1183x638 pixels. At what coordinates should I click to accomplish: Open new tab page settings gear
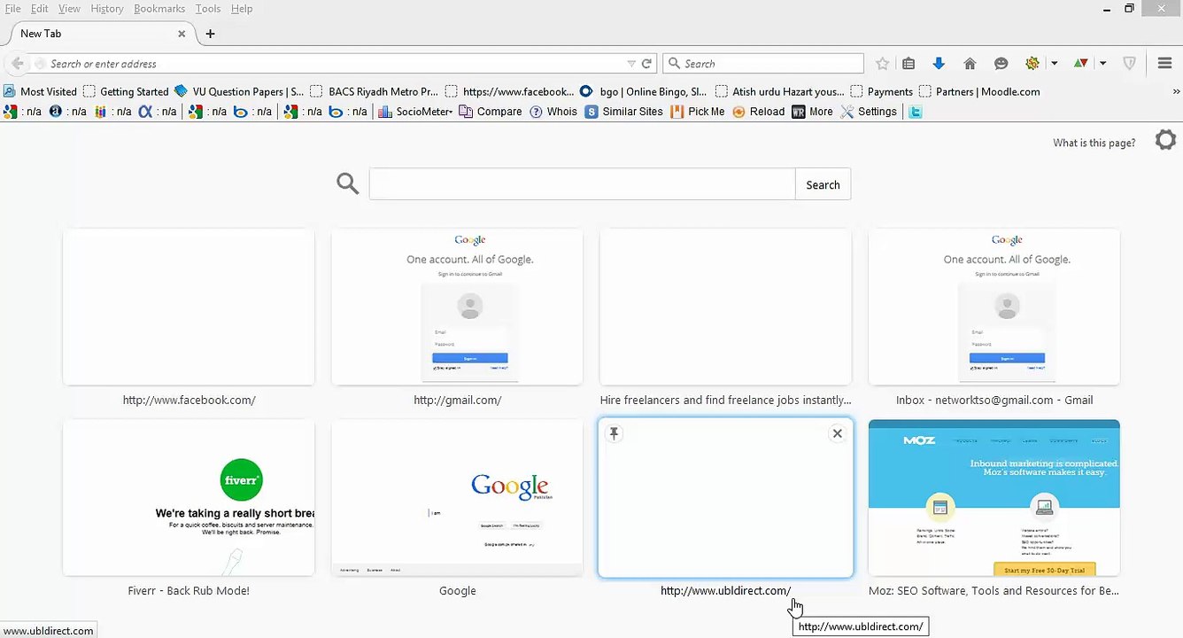tap(1166, 140)
